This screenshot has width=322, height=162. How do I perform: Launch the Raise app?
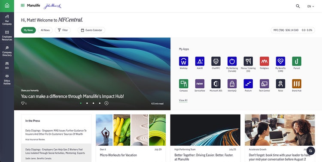click(x=280, y=84)
